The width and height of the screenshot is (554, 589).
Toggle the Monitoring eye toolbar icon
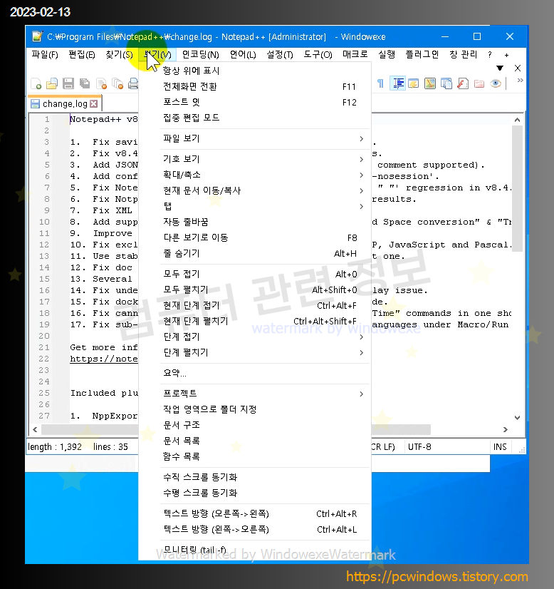(496, 83)
